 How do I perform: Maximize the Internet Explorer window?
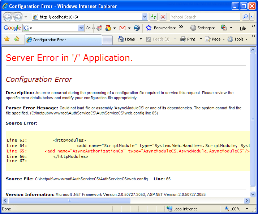pyautogui.click(x=244, y=6)
